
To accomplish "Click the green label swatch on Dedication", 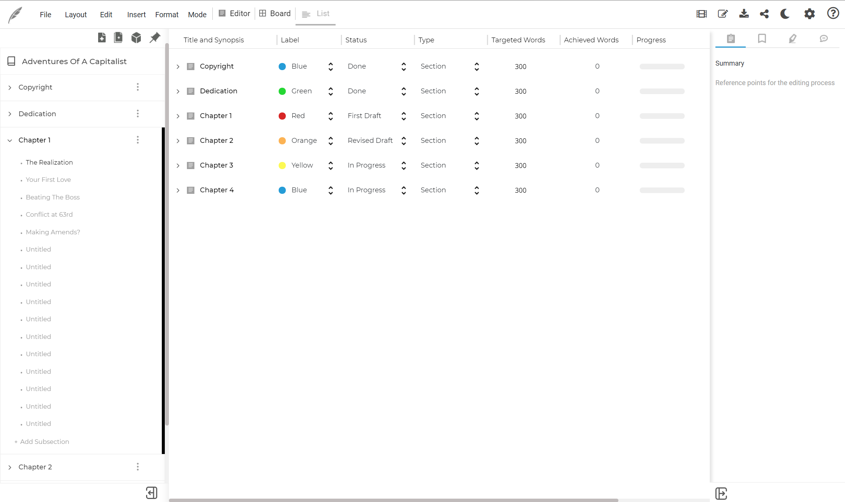I will point(282,91).
